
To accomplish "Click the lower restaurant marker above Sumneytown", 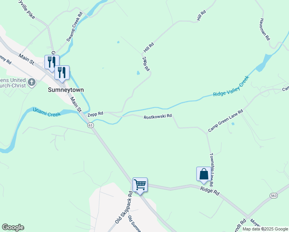I will pyautogui.click(x=62, y=72).
